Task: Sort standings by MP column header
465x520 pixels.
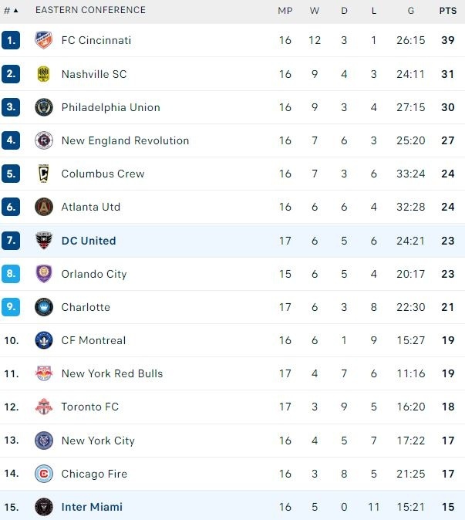Action: [285, 10]
